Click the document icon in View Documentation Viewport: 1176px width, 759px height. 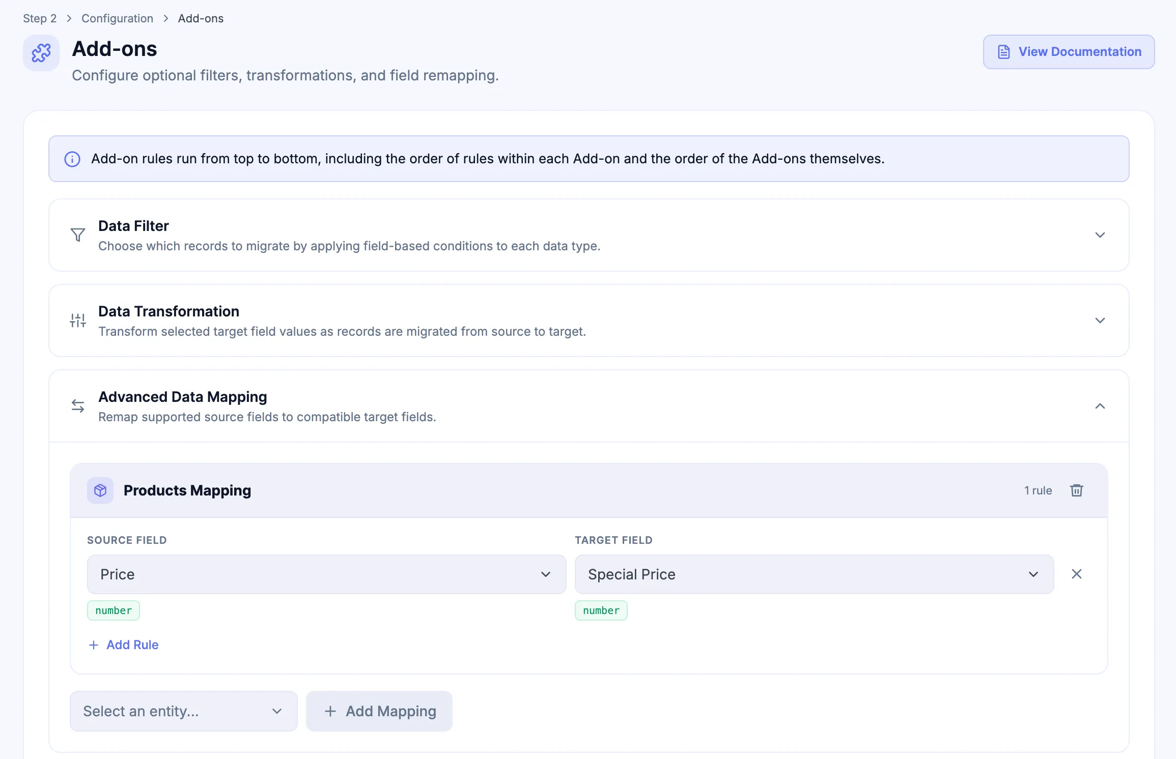[x=1003, y=52]
